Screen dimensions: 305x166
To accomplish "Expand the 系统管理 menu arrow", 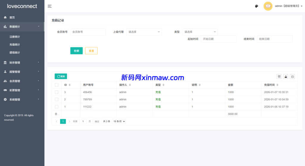I will [x=38, y=99].
